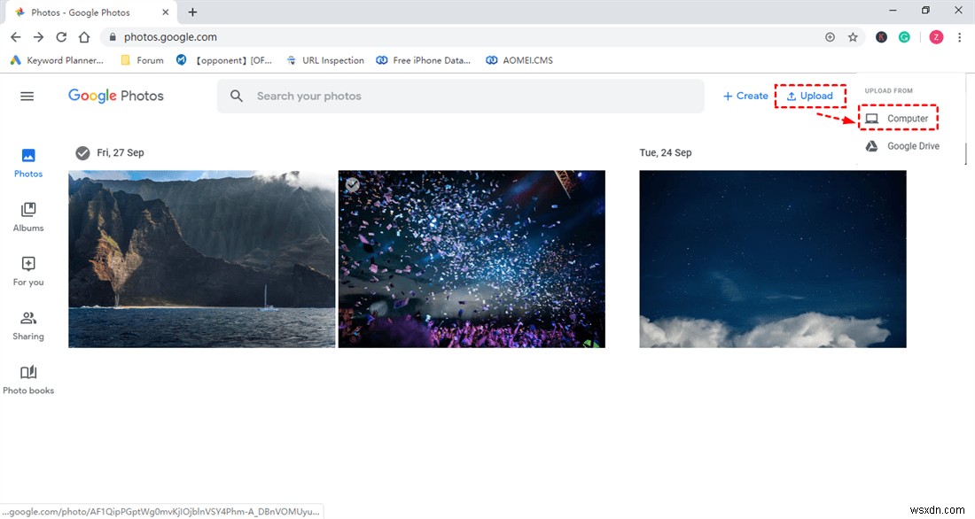Image resolution: width=975 pixels, height=519 pixels.
Task: Go forward in browser history
Action: pos(38,37)
